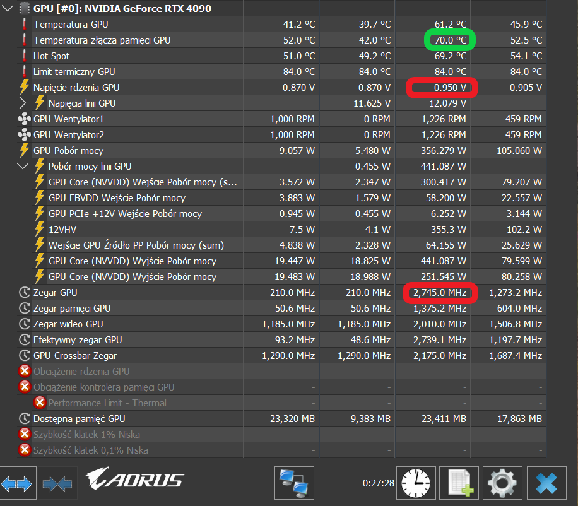Click the collapse-columns inward arrows button

coord(57,483)
